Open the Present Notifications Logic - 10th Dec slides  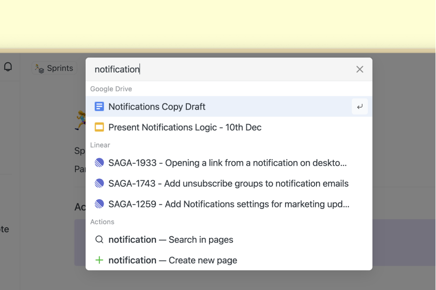click(185, 127)
